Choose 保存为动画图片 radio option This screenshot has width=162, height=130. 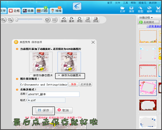click(70, 76)
